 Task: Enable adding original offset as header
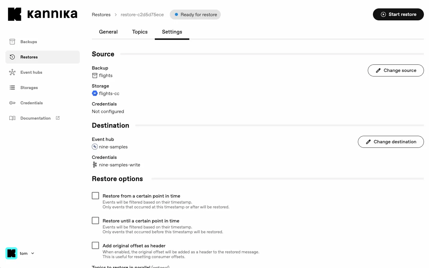pos(95,245)
